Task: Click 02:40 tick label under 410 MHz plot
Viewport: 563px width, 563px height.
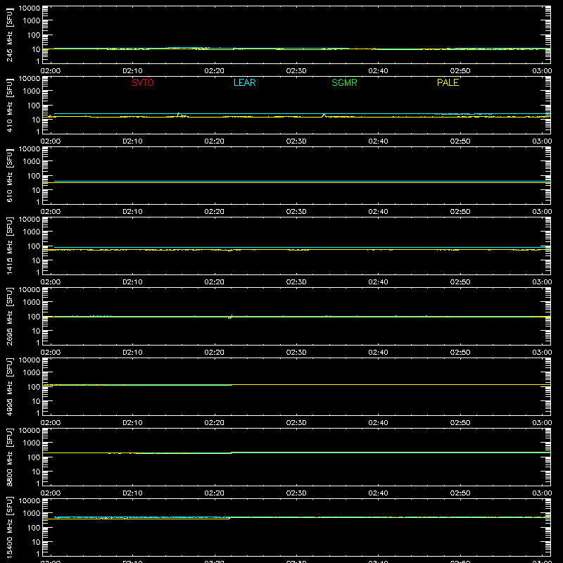Action: pos(378,141)
